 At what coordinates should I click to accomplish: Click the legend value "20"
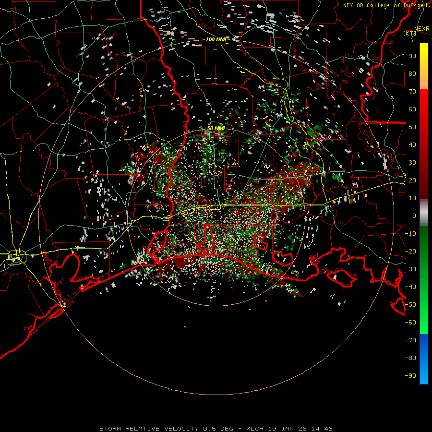click(412, 180)
